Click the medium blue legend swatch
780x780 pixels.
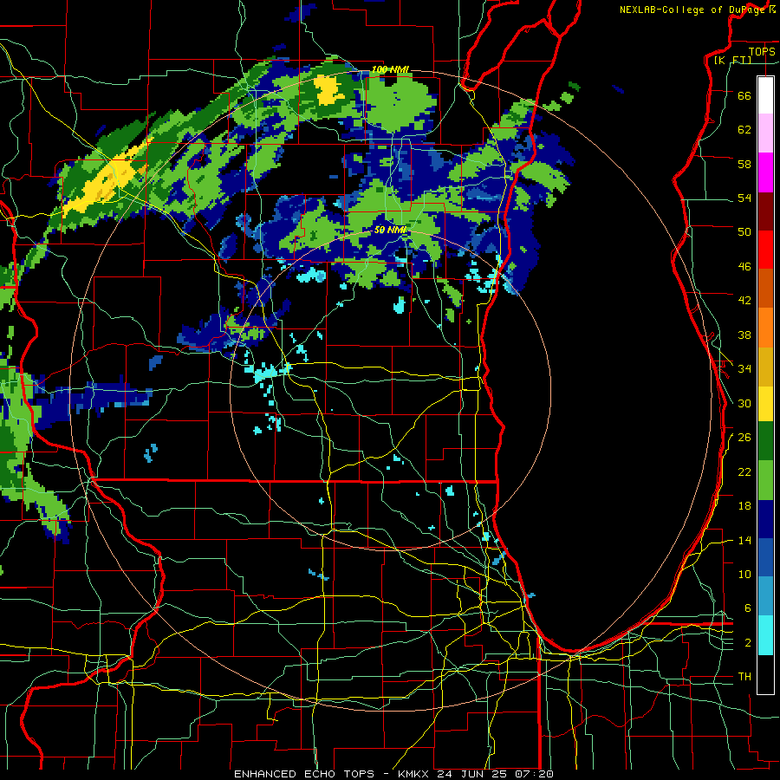point(765,558)
